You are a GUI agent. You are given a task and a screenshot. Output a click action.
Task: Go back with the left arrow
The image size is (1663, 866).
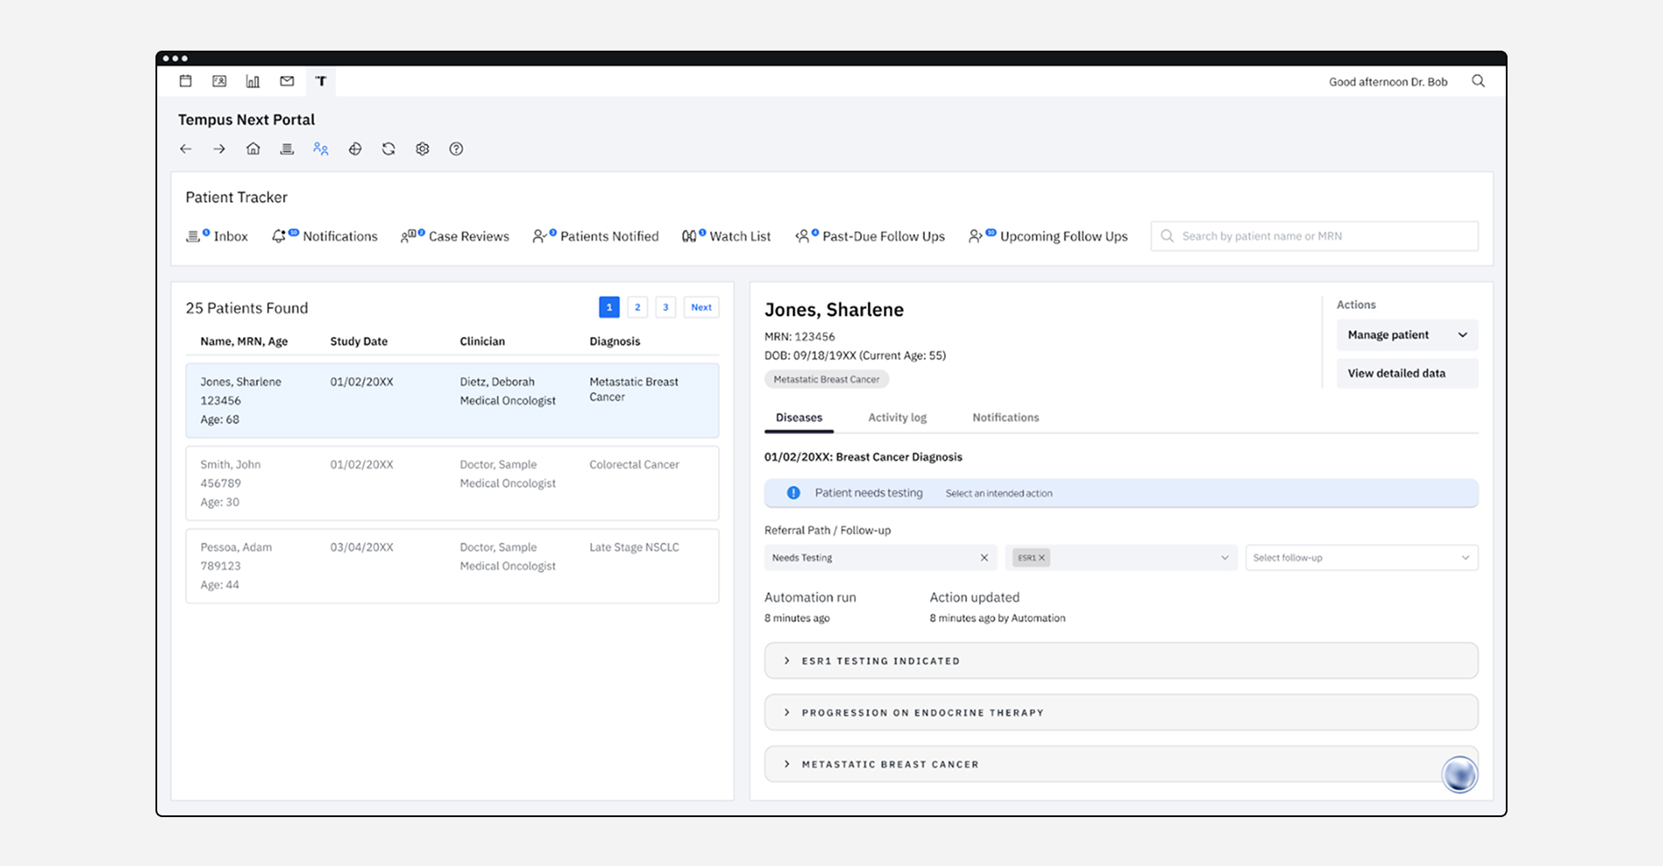[x=185, y=149]
